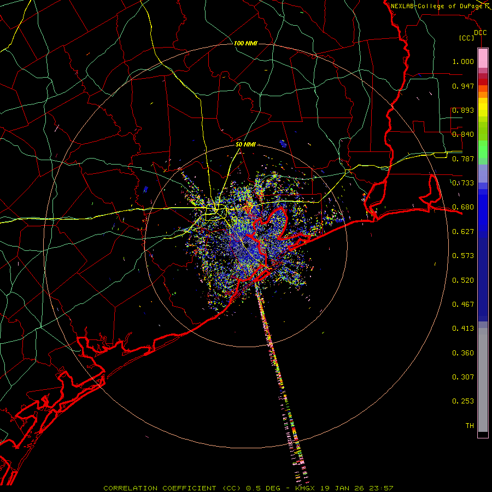Screen dimensions: 492x492
Task: Click the 50 NMI range ring label
Action: coord(245,144)
